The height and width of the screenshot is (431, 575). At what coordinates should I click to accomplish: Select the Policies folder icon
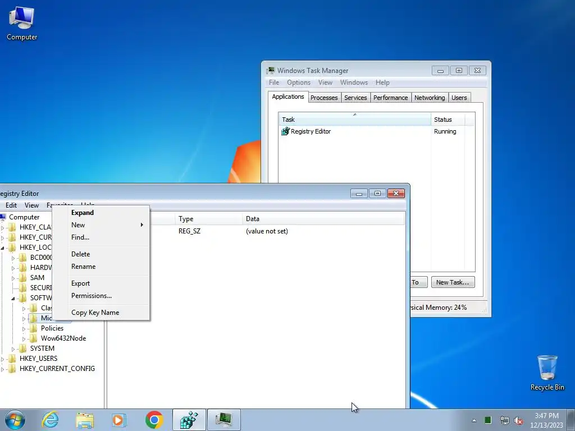[x=33, y=328]
